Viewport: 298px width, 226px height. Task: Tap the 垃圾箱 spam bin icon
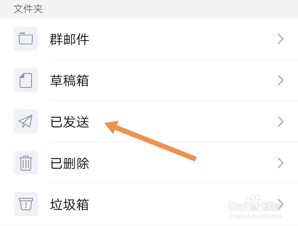pos(26,204)
